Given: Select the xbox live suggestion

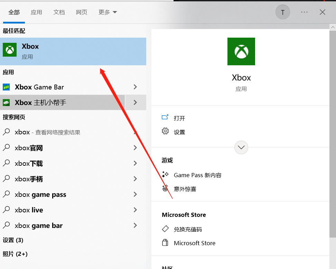Looking at the screenshot, I should coord(29,210).
